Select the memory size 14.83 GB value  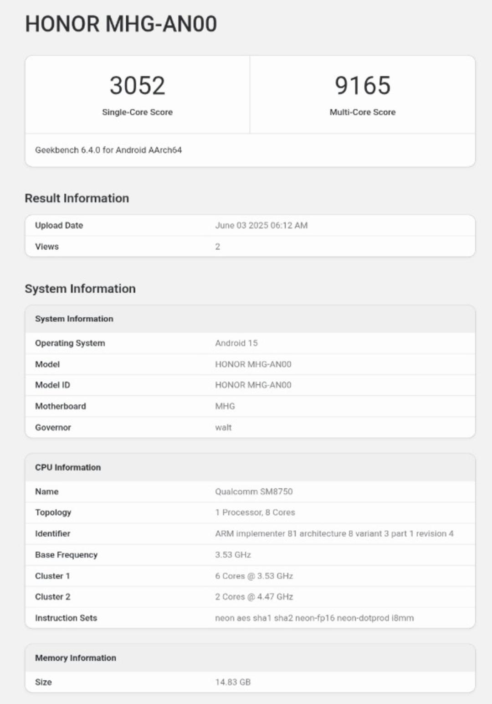pos(233,682)
